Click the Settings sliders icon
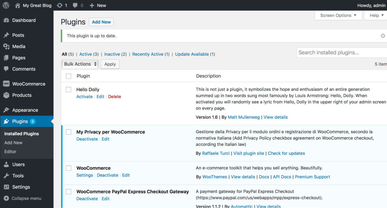Image resolution: width=387 pixels, height=208 pixels. tap(6, 187)
